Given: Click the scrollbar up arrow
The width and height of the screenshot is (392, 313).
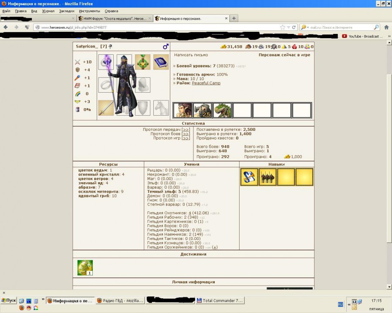Looking at the screenshot, I should tap(389, 43).
